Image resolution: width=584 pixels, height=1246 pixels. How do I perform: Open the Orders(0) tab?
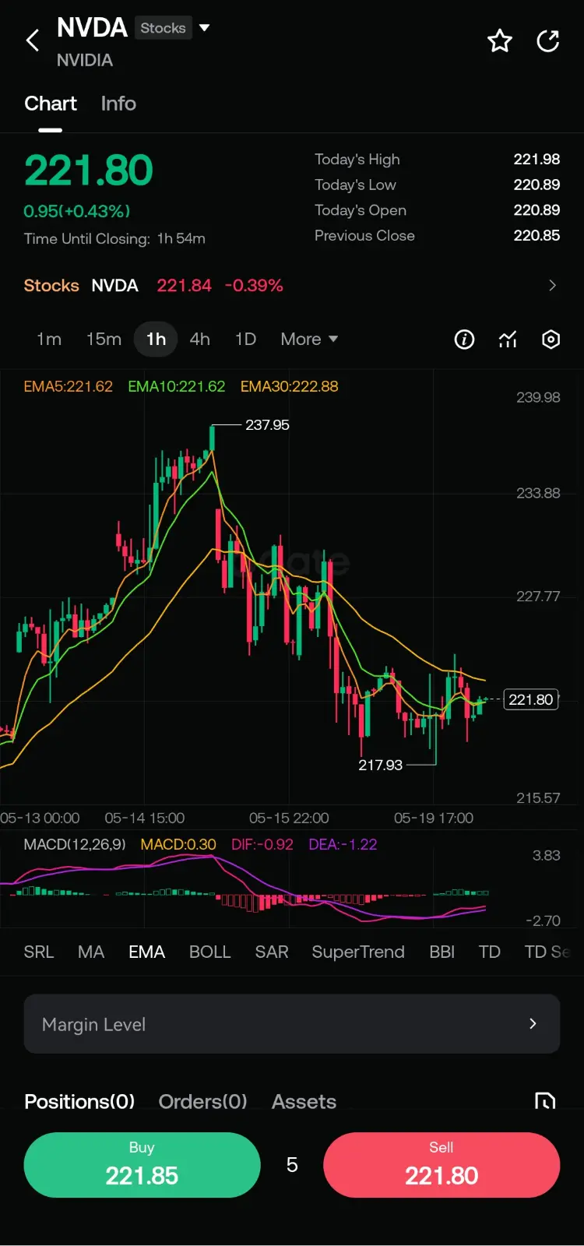(202, 1101)
